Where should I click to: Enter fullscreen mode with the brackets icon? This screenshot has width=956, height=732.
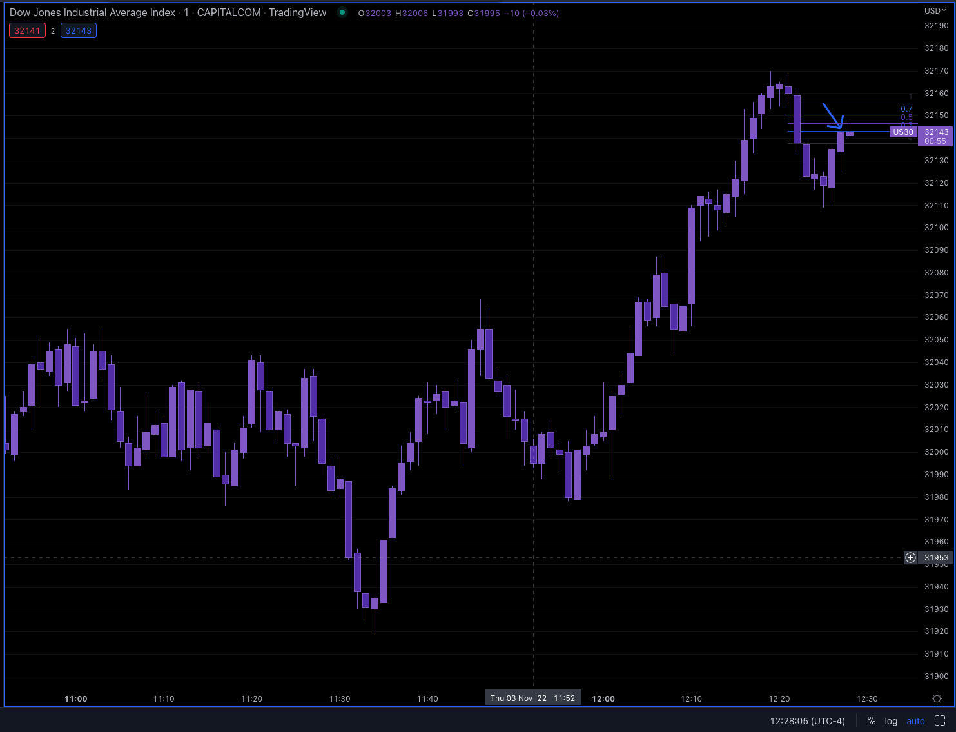940,720
